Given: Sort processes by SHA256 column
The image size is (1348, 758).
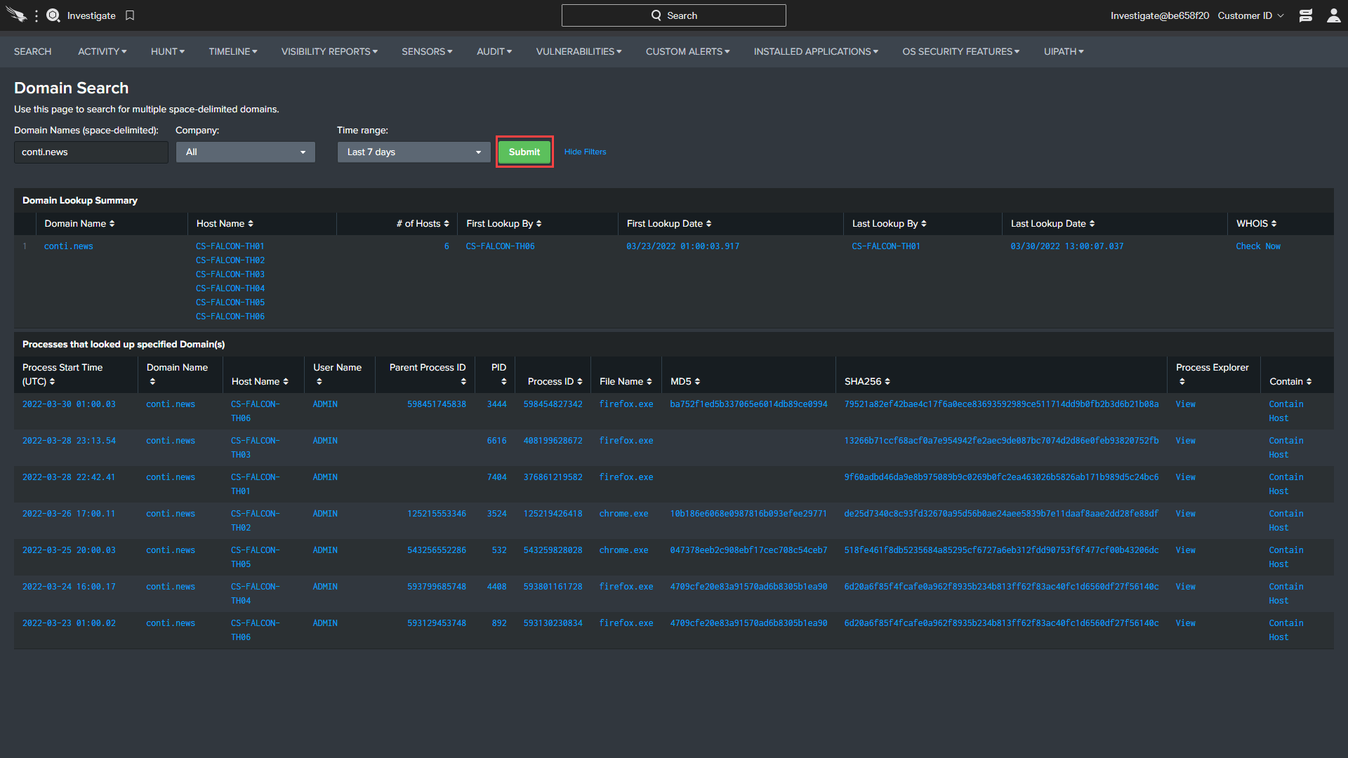Looking at the screenshot, I should click(x=866, y=381).
